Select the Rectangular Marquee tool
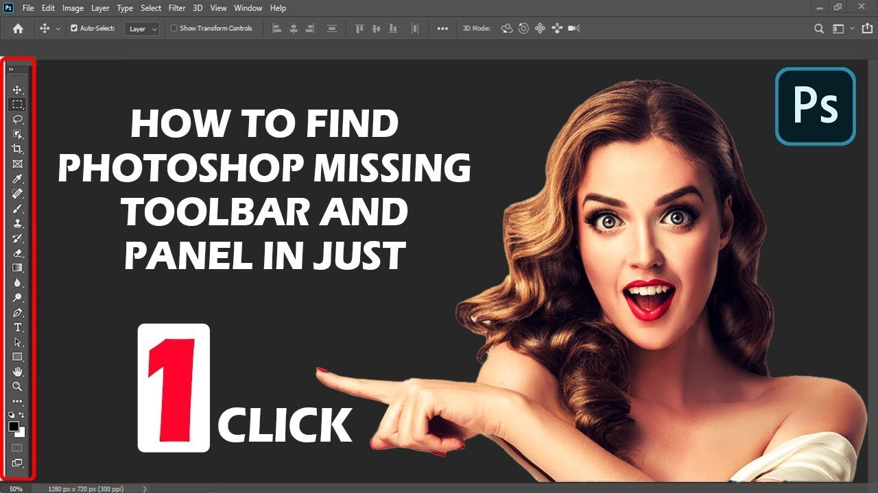 (x=17, y=105)
